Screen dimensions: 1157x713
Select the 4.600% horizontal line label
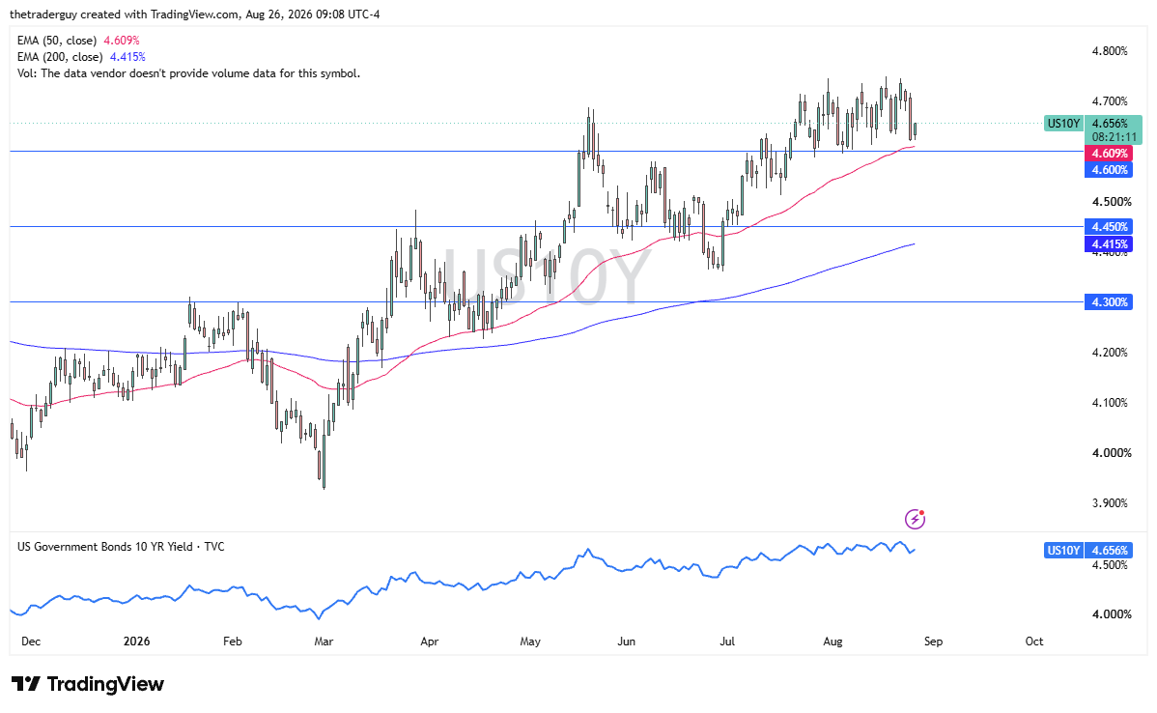[1109, 170]
